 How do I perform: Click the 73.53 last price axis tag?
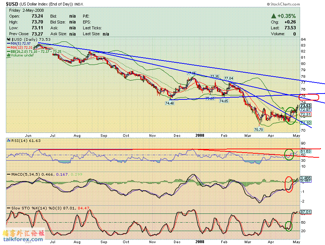[x=305, y=106]
